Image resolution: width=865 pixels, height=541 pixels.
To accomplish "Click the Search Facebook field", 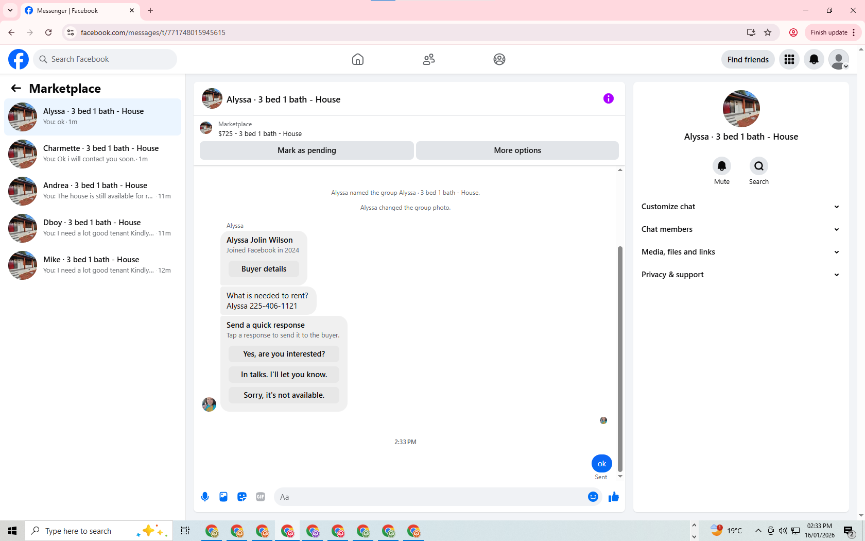I will point(105,59).
